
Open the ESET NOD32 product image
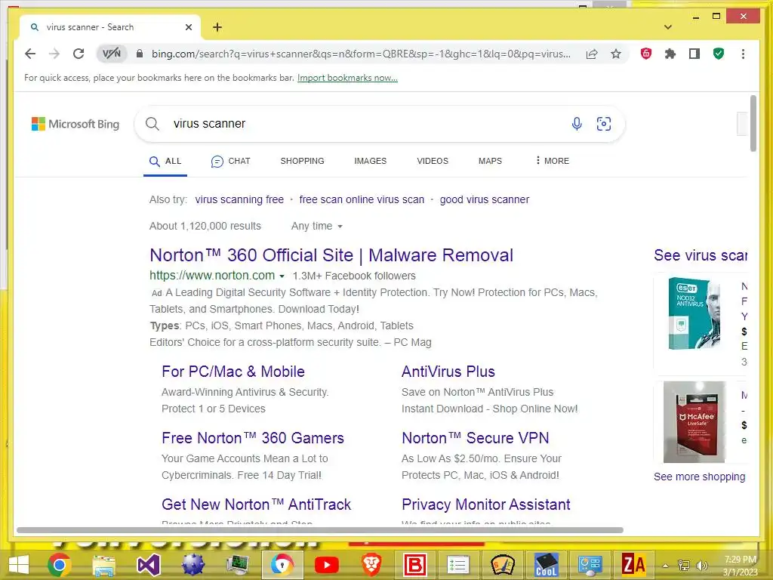[x=694, y=313]
